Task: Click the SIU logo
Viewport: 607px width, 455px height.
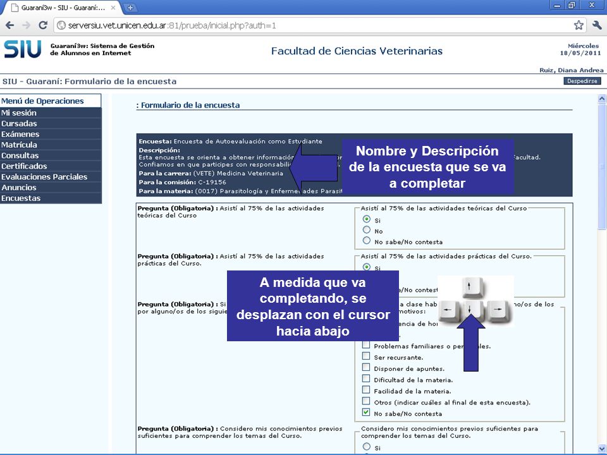Action: [23, 49]
